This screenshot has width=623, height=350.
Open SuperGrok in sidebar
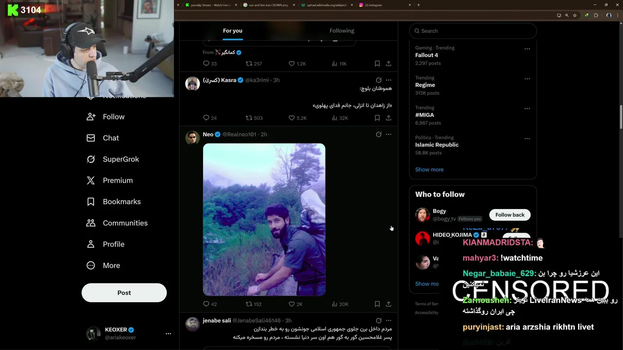[112, 159]
